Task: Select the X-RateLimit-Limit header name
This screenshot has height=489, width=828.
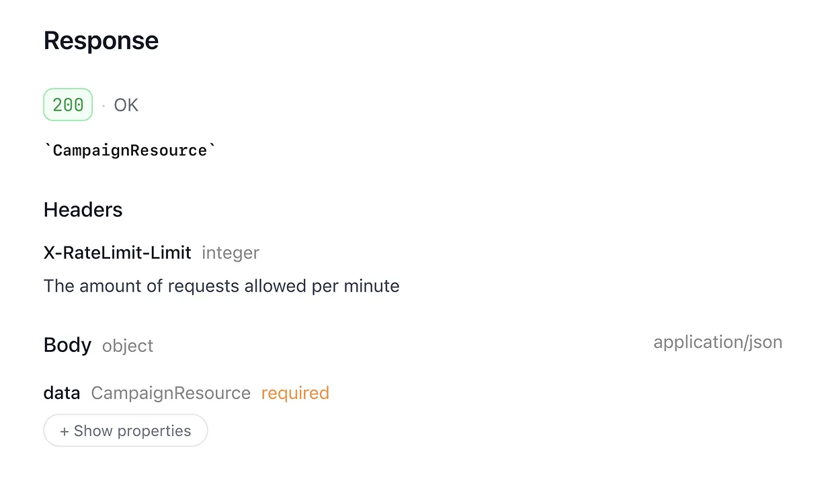Action: [x=118, y=253]
